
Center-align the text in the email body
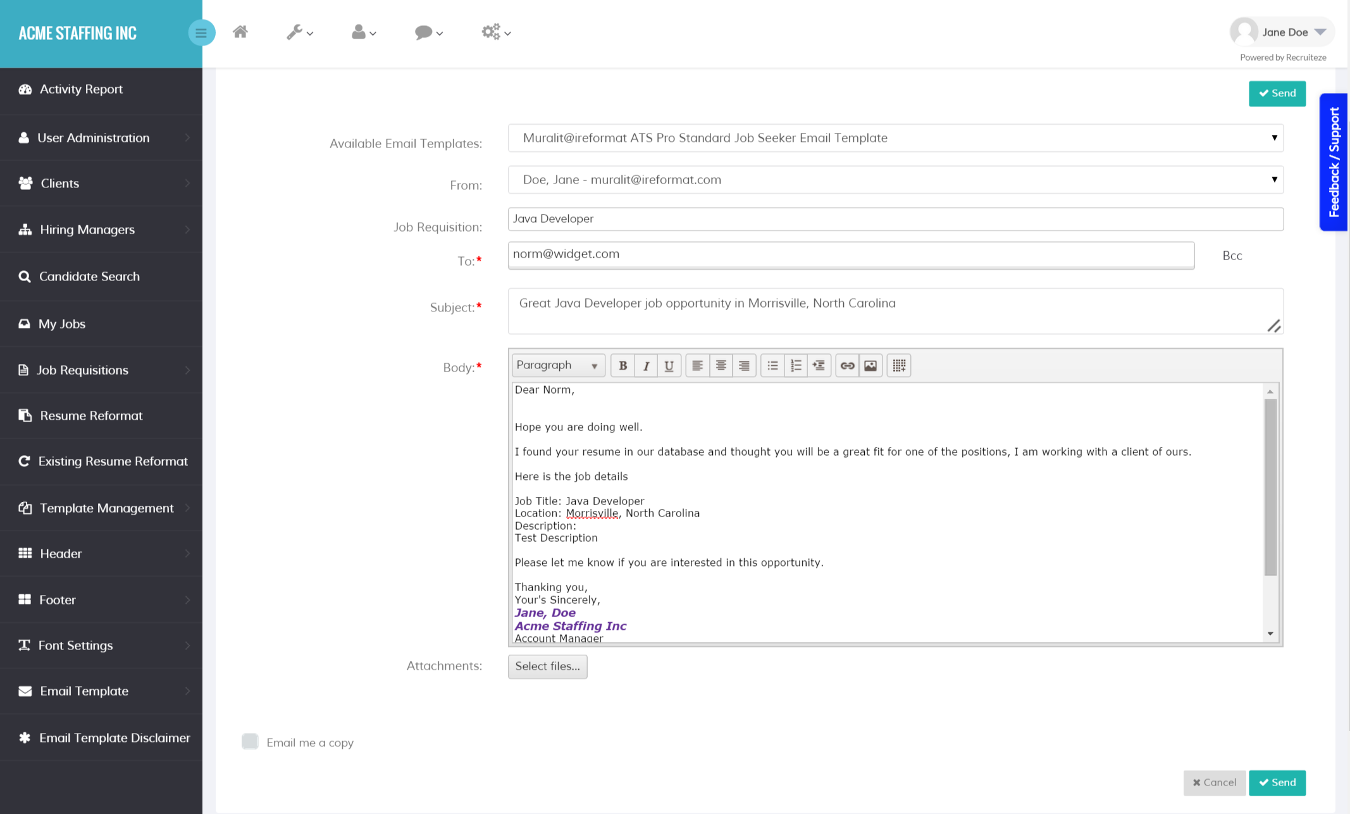[x=721, y=365]
